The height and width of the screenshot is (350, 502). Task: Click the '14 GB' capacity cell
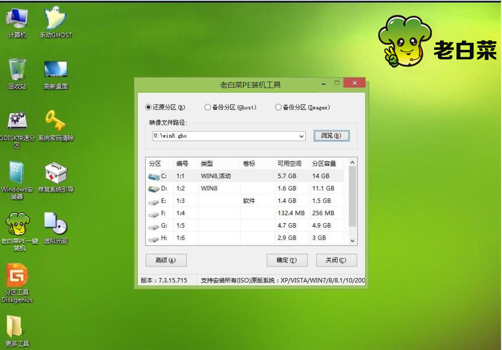[321, 176]
